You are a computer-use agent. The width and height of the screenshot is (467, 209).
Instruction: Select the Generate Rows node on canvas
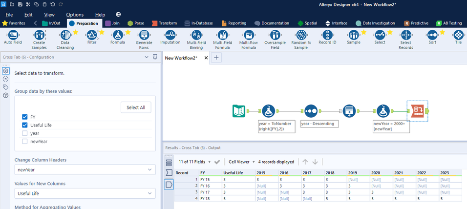coord(349,111)
